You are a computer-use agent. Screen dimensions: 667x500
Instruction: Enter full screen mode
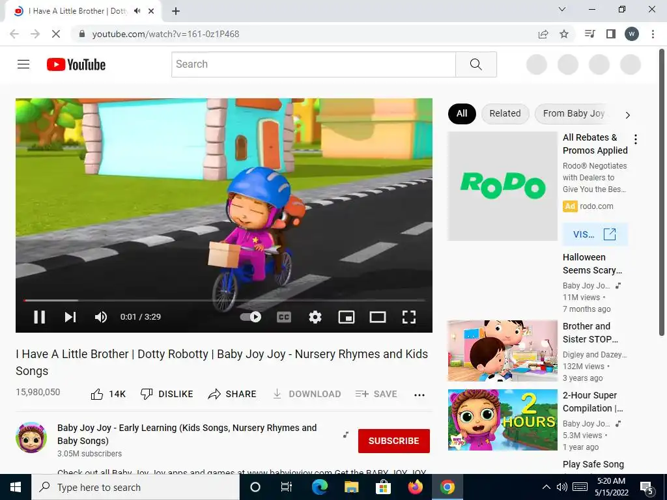click(409, 317)
